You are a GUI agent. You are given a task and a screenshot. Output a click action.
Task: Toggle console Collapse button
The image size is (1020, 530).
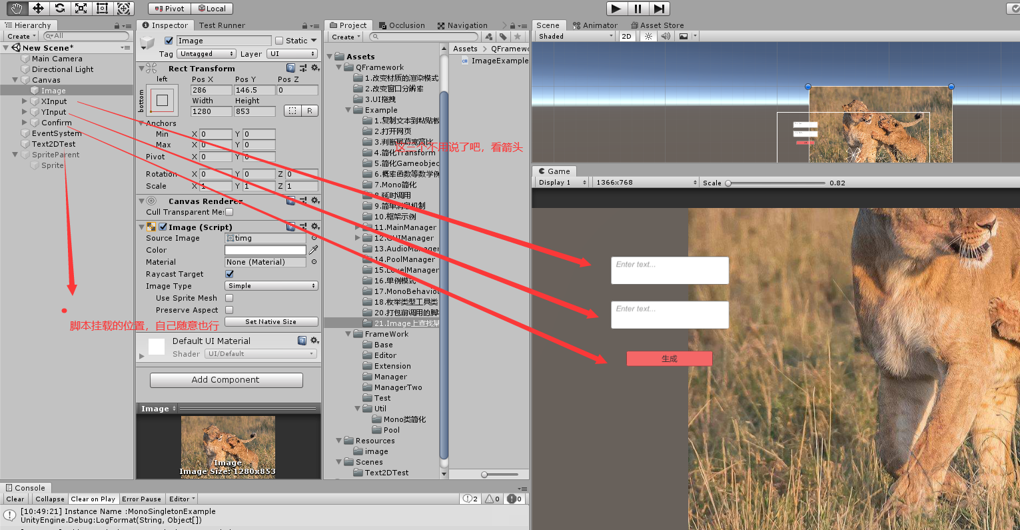(x=50, y=499)
